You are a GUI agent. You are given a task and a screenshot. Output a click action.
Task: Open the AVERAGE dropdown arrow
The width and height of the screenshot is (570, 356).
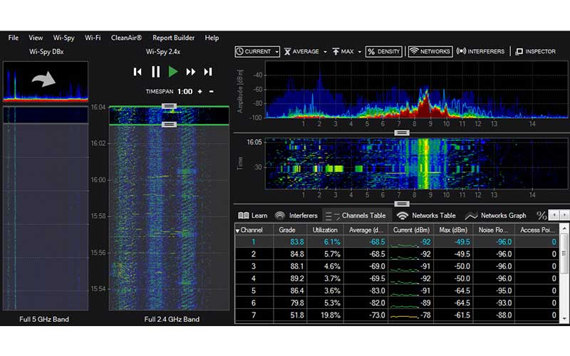(325, 52)
